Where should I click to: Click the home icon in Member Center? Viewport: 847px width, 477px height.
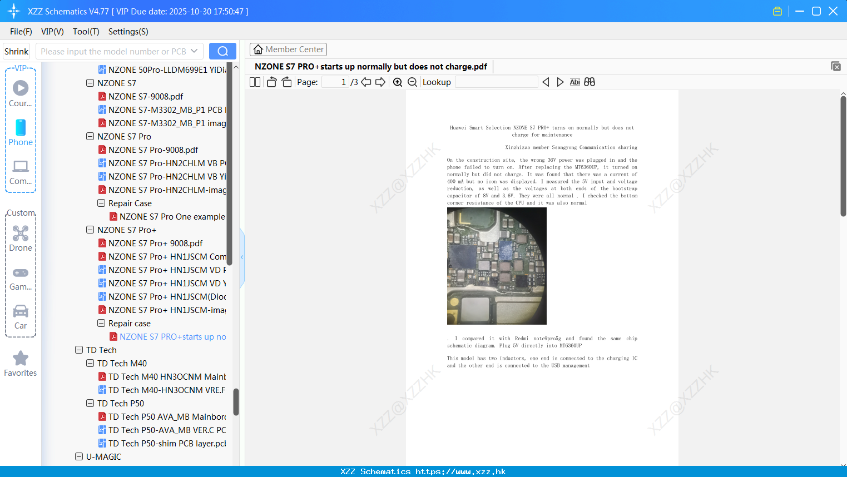point(258,49)
